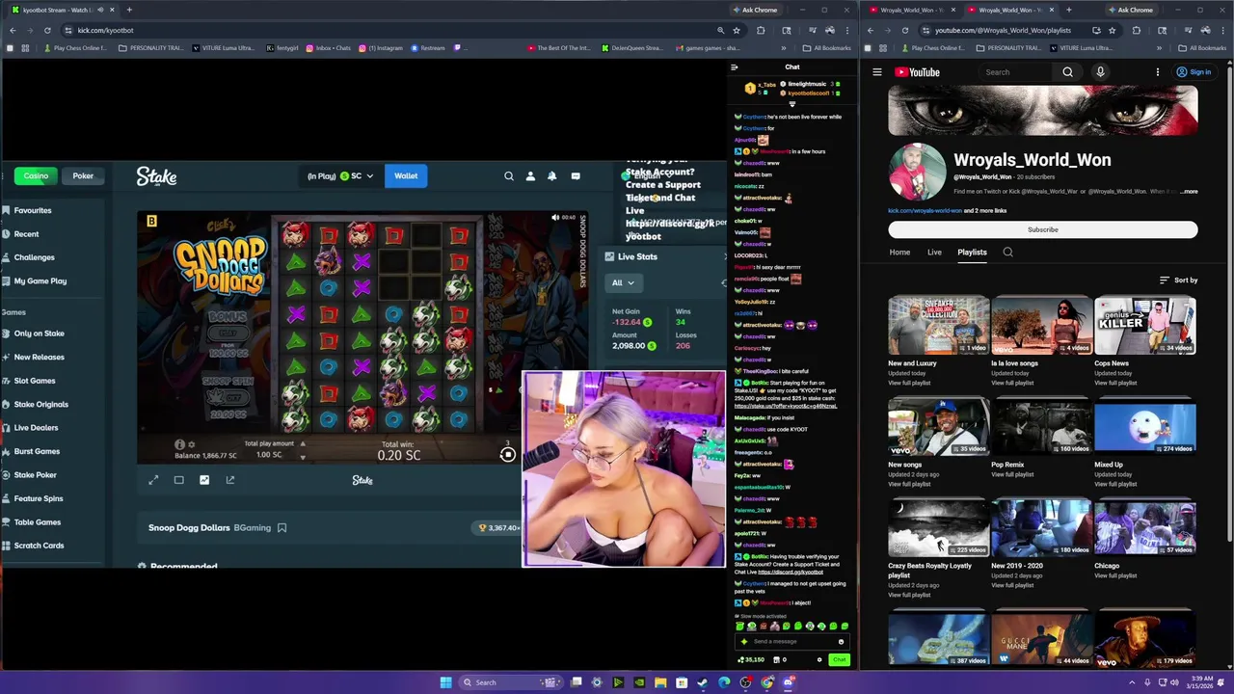View full playlist for New songs
The image size is (1234, 694).
click(x=908, y=484)
